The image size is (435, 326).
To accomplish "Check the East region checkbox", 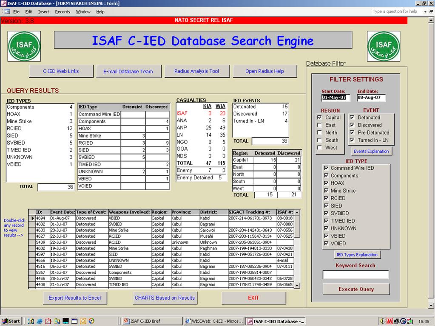I will coord(320,125).
